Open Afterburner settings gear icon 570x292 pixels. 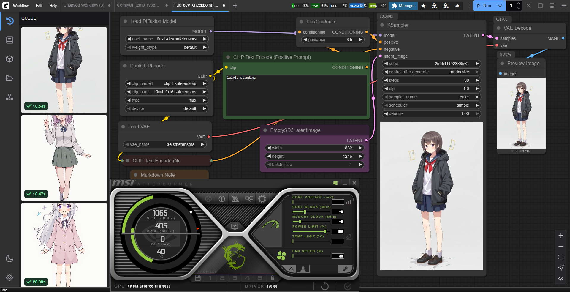(262, 199)
